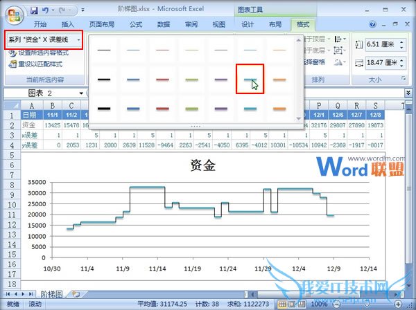Open the chart element selection dropdown

pyautogui.click(x=79, y=40)
